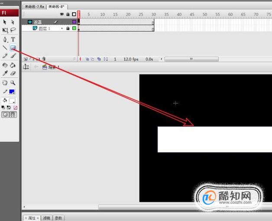Collapse the tools panel with double arrows

point(2,3)
